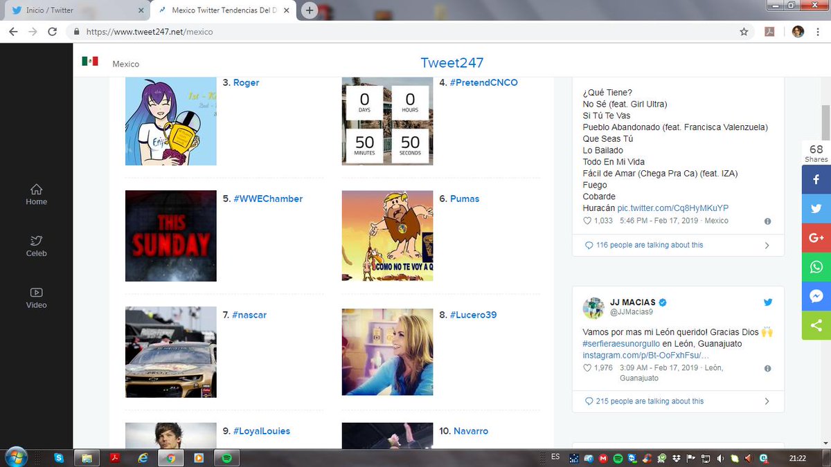Open JJ MACIAS profile name
Image resolution: width=831 pixels, height=467 pixels.
632,302
